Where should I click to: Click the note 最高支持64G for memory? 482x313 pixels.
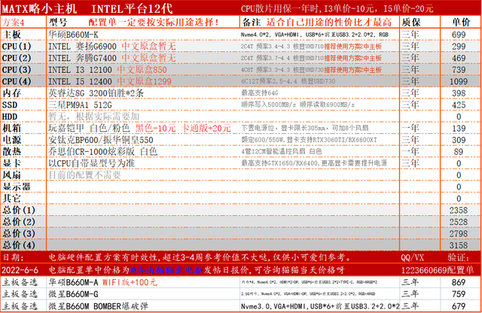click(259, 93)
